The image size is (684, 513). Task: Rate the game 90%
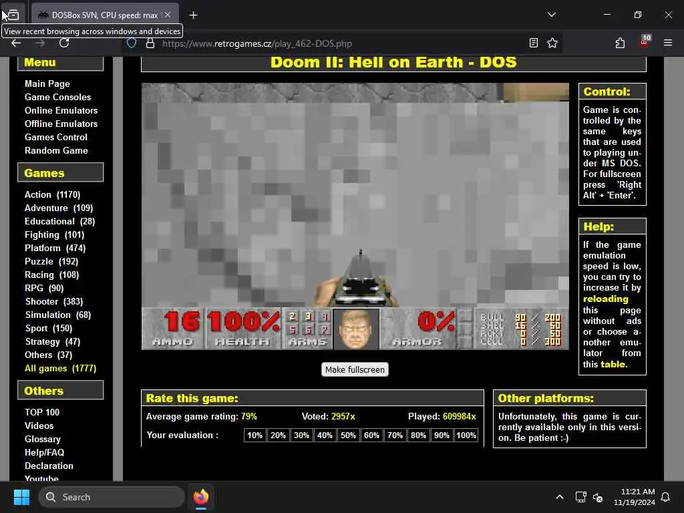click(442, 435)
